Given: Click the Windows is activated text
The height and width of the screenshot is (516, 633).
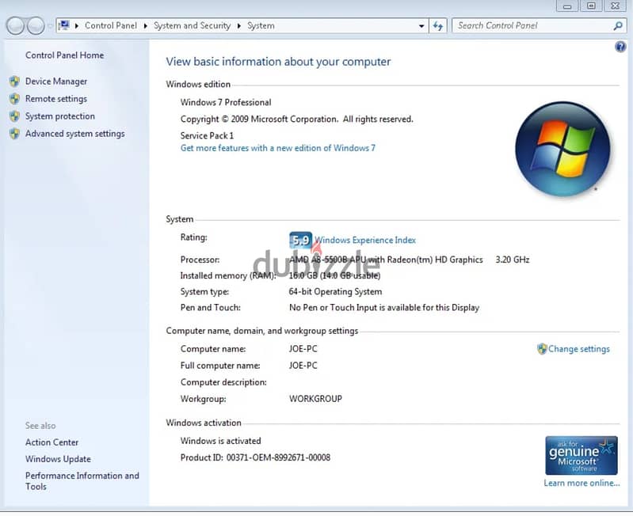Looking at the screenshot, I should pos(221,441).
